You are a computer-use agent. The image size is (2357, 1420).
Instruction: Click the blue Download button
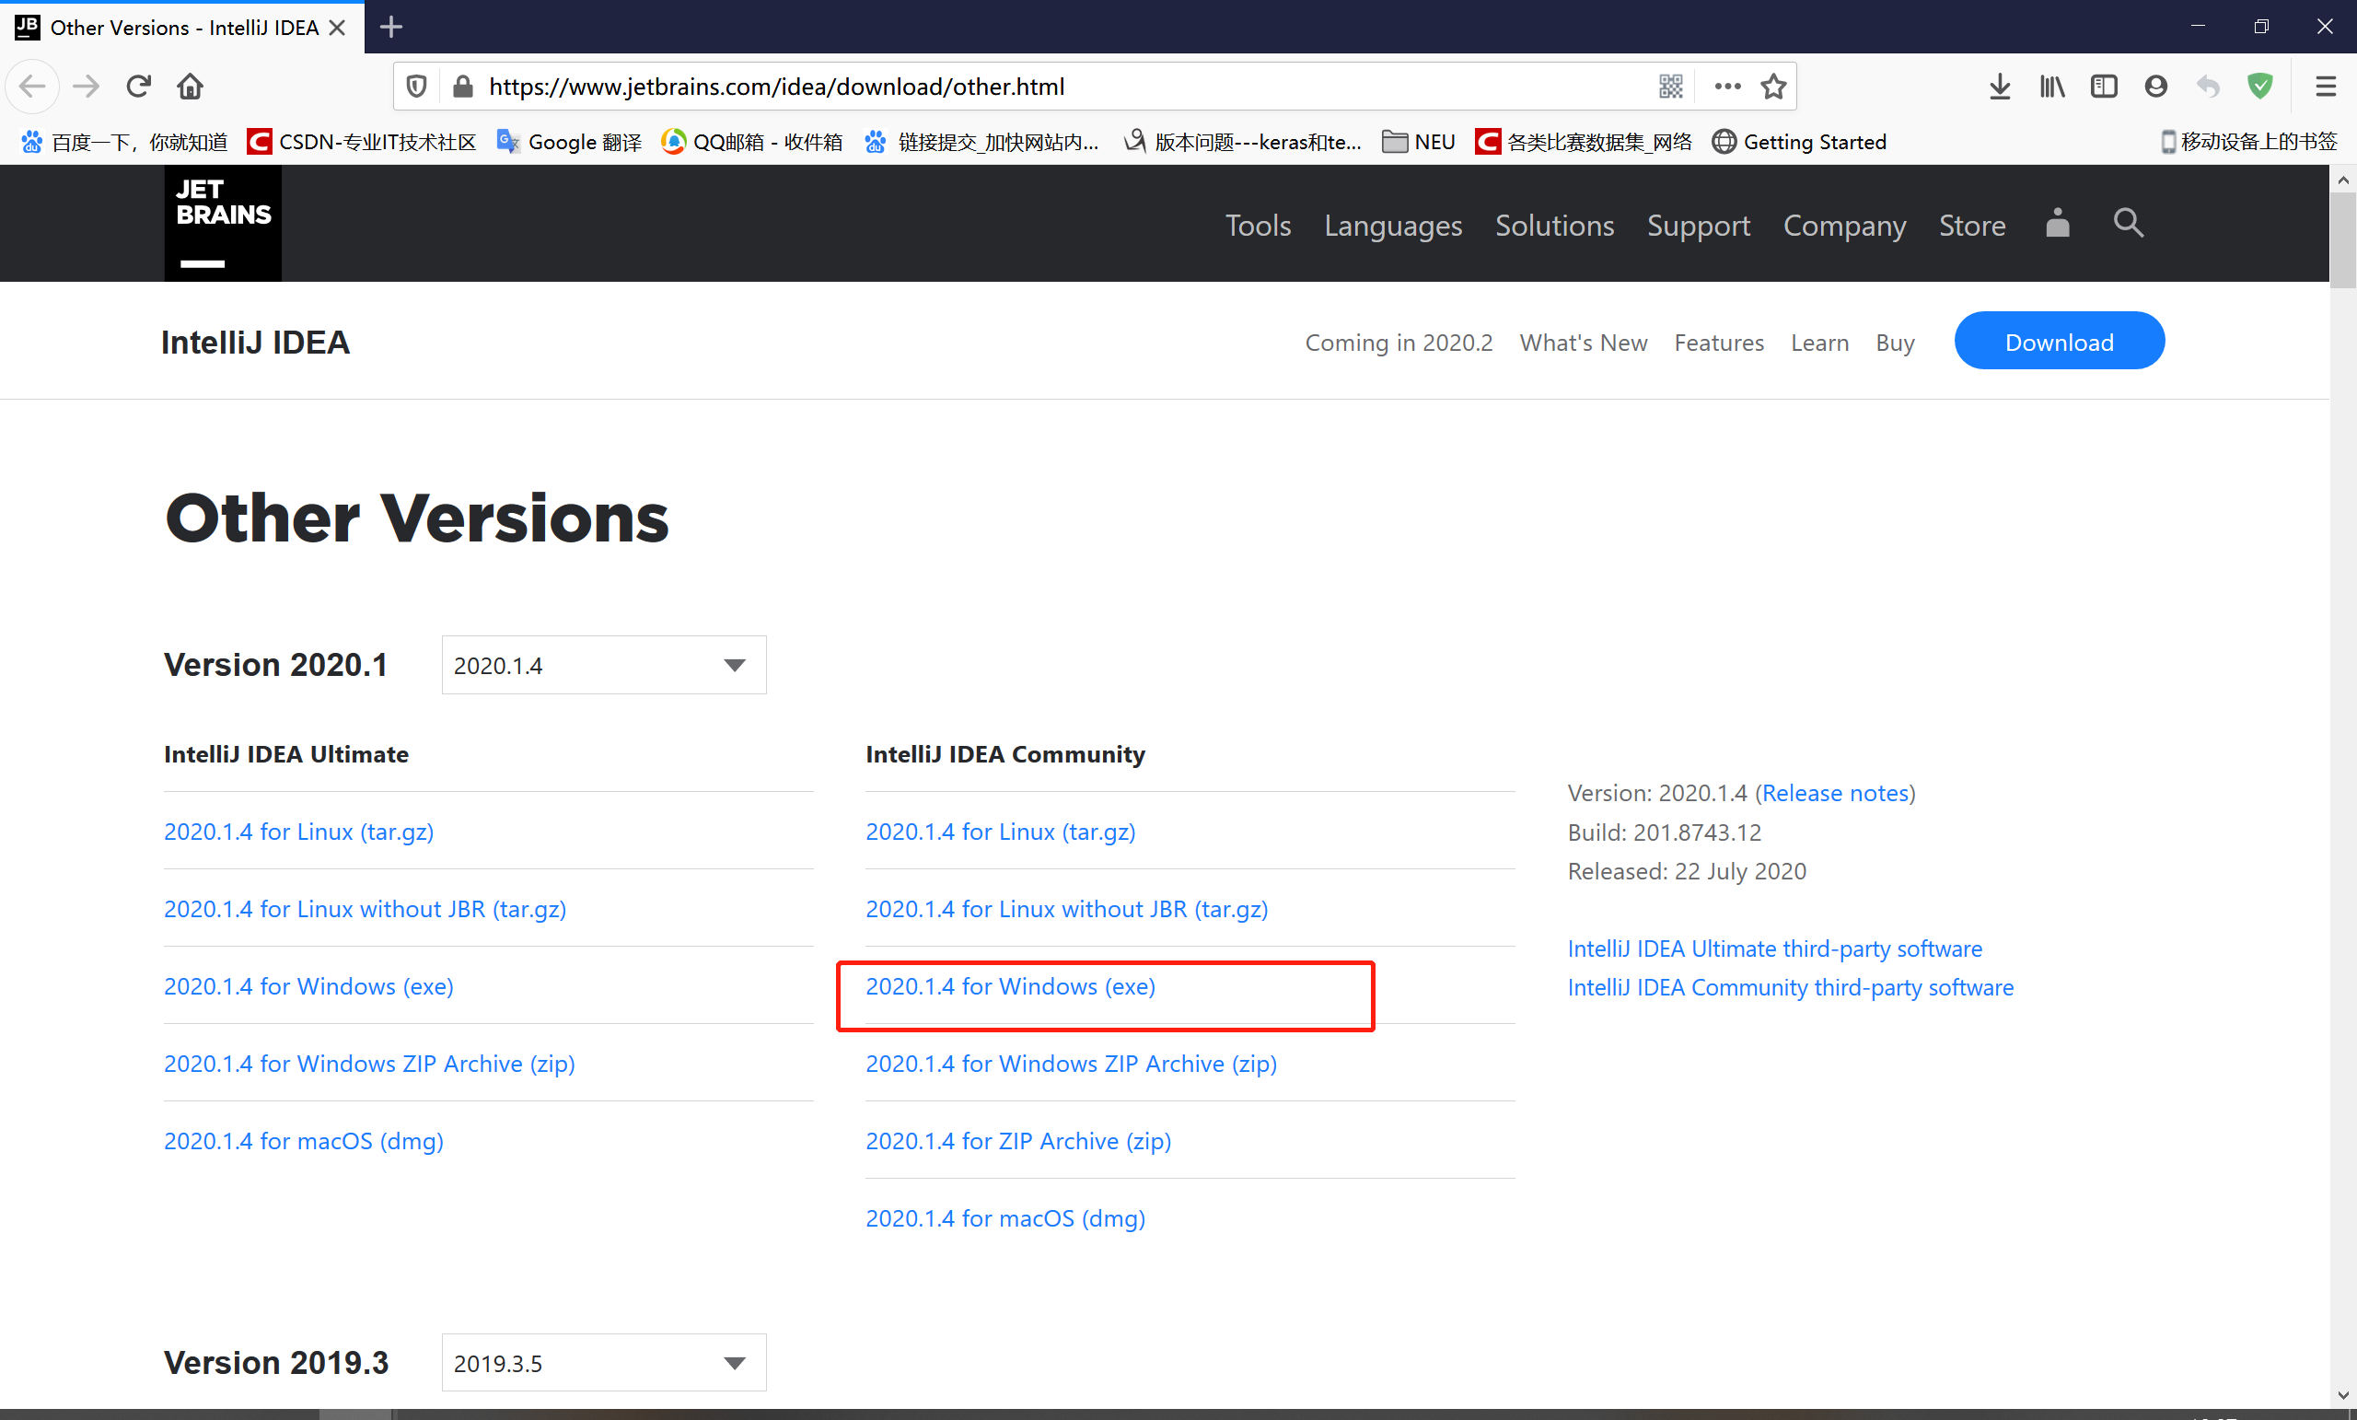click(2059, 341)
